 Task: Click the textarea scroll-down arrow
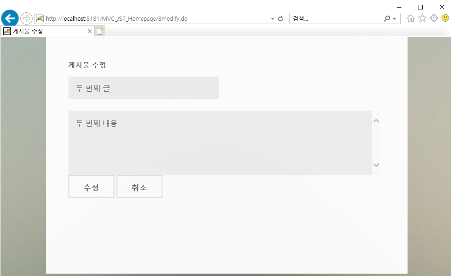pyautogui.click(x=376, y=165)
